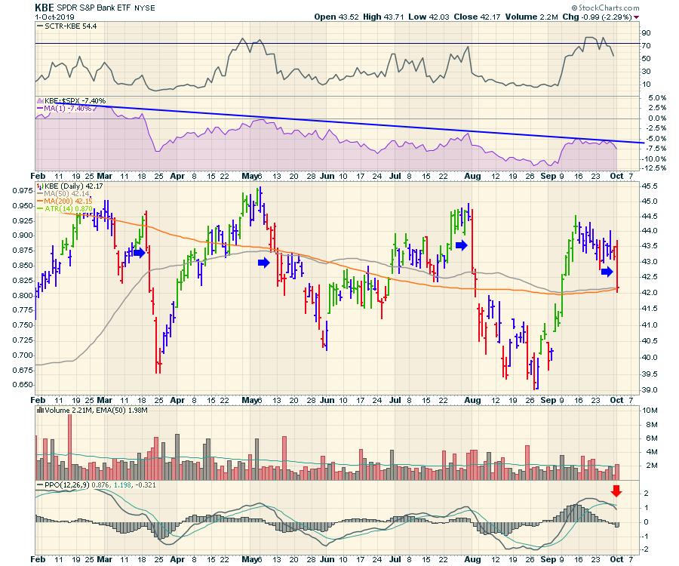Click the OHLC bar icon before KBE (Daily)
679x566 pixels.
coord(40,186)
